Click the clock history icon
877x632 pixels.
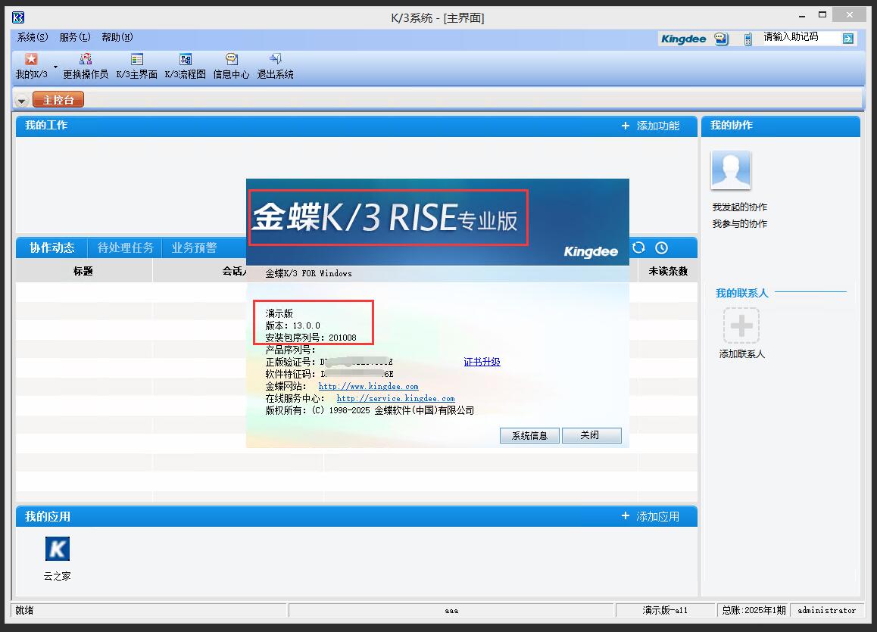(662, 248)
